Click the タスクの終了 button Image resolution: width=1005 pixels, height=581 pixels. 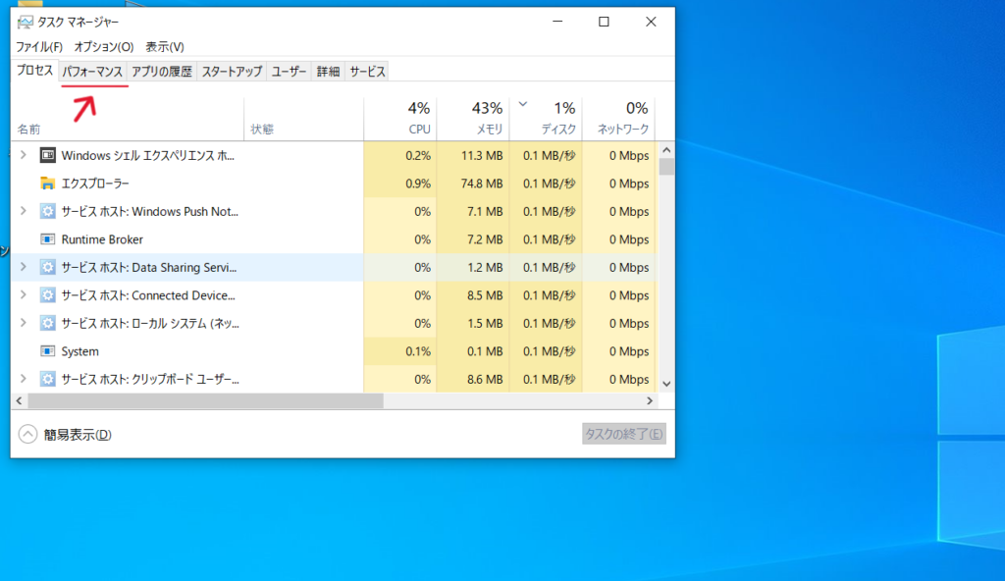pyautogui.click(x=623, y=434)
